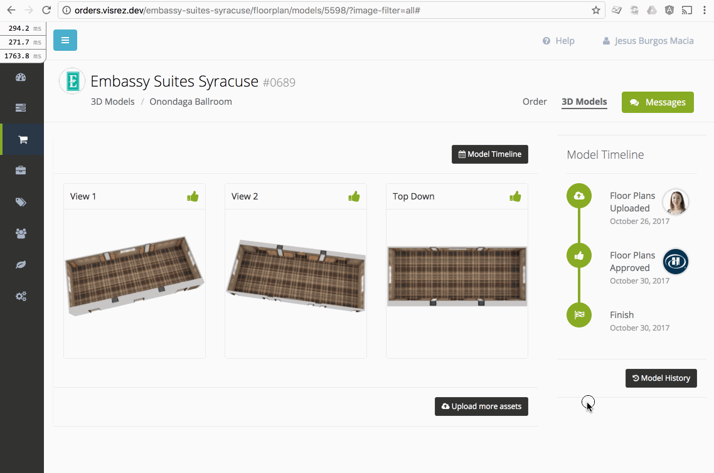This screenshot has height=473, width=714.
Task: Click the site info icon in address bar
Action: [67, 10]
